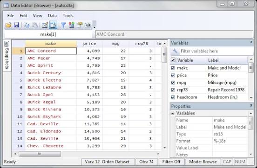
Task: Click data grid scroll down arrow
Action: point(165,148)
